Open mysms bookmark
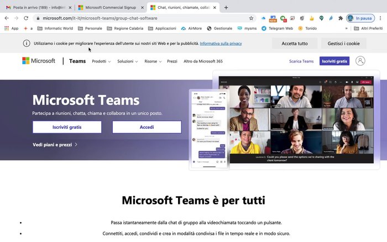The height and width of the screenshot is (242, 387). (247, 28)
